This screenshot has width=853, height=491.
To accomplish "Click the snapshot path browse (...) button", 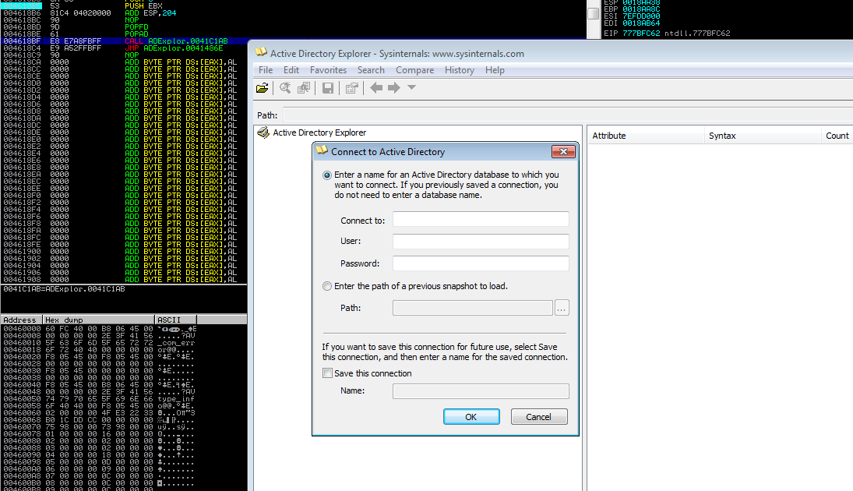I will coord(562,308).
